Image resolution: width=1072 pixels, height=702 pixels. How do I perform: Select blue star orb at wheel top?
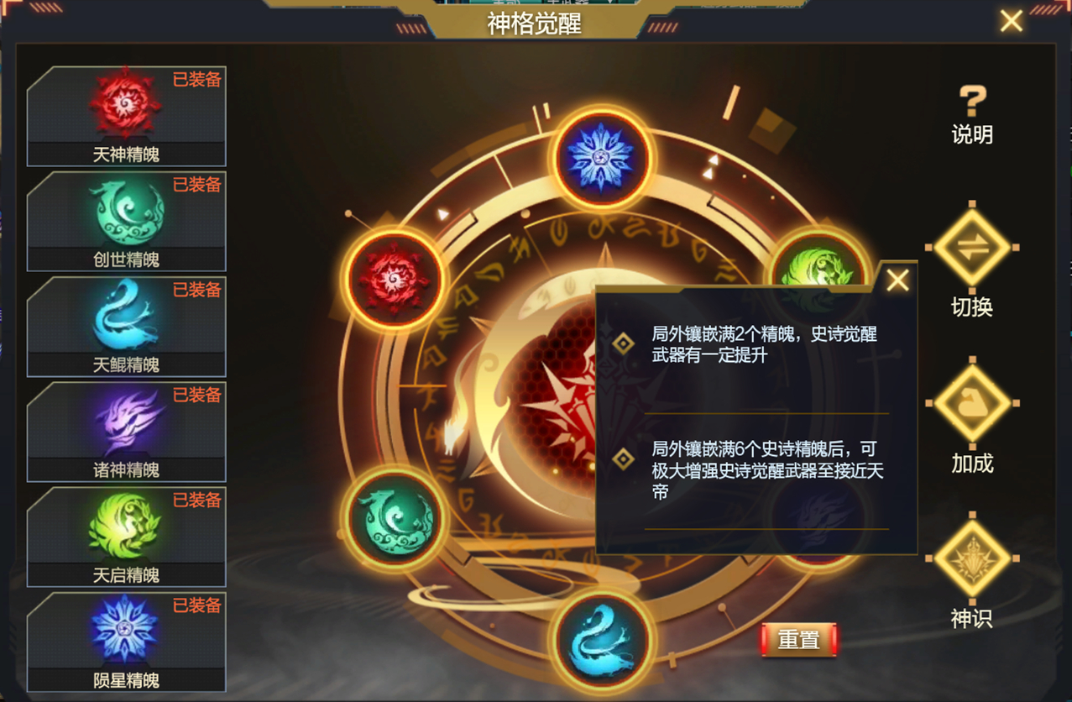(x=602, y=157)
